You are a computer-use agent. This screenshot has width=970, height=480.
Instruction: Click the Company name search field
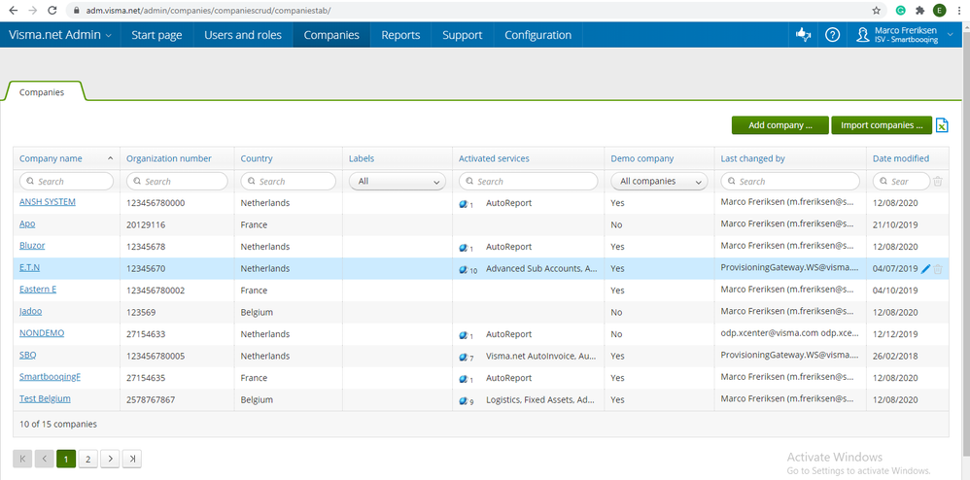[x=67, y=182]
